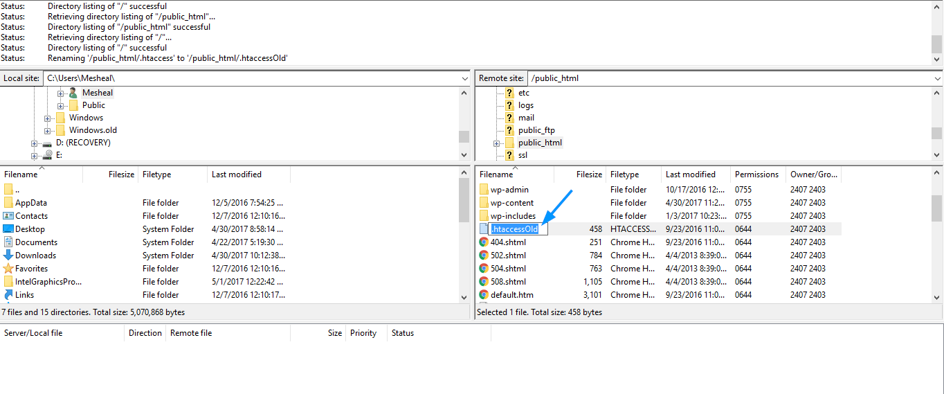Click the wp-admin folder icon

pos(484,190)
